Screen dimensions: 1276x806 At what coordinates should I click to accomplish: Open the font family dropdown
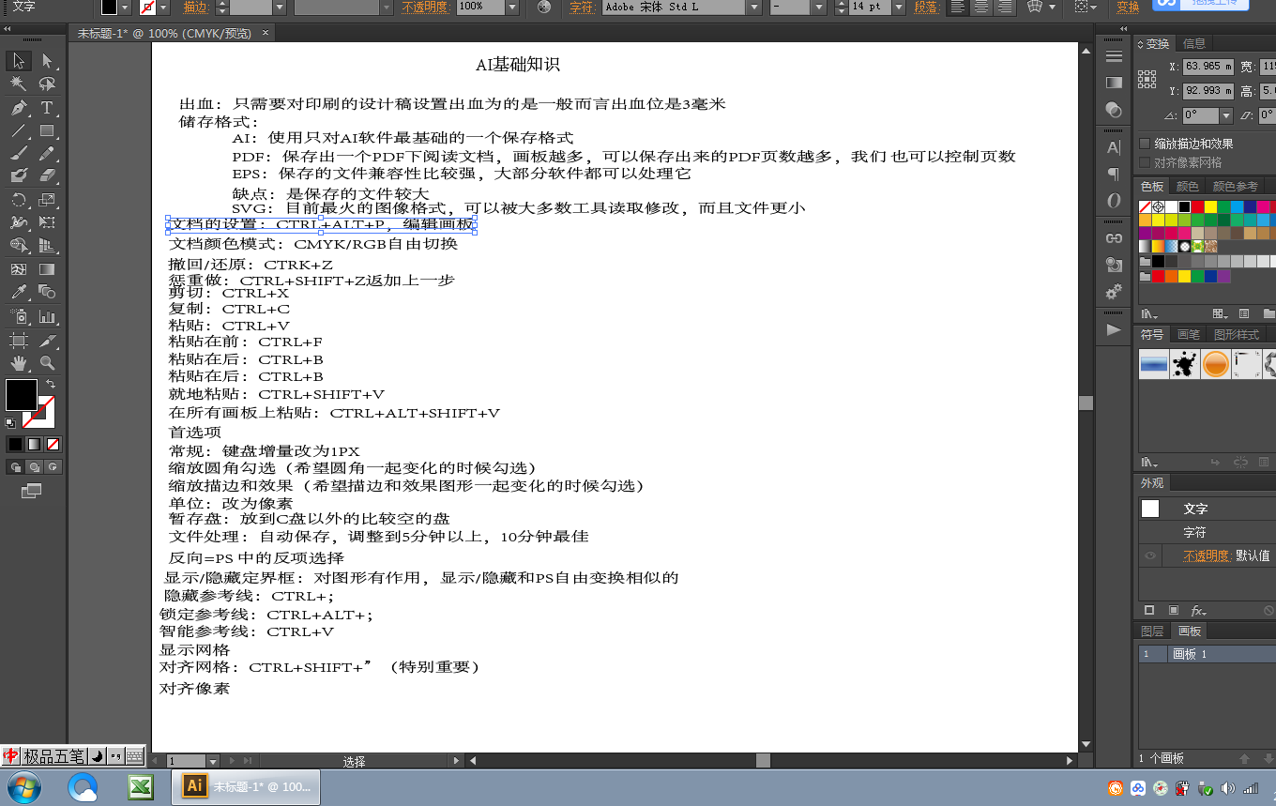[x=752, y=7]
